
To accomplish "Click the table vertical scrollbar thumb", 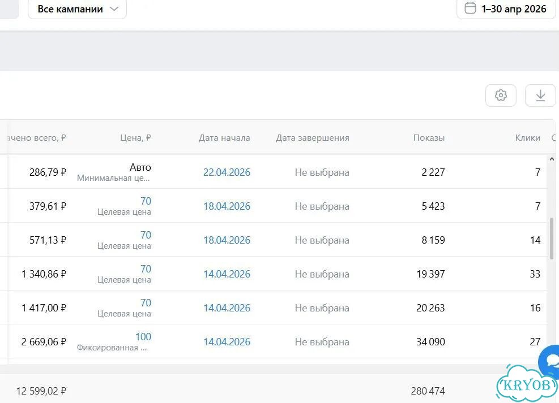I will click(x=552, y=239).
